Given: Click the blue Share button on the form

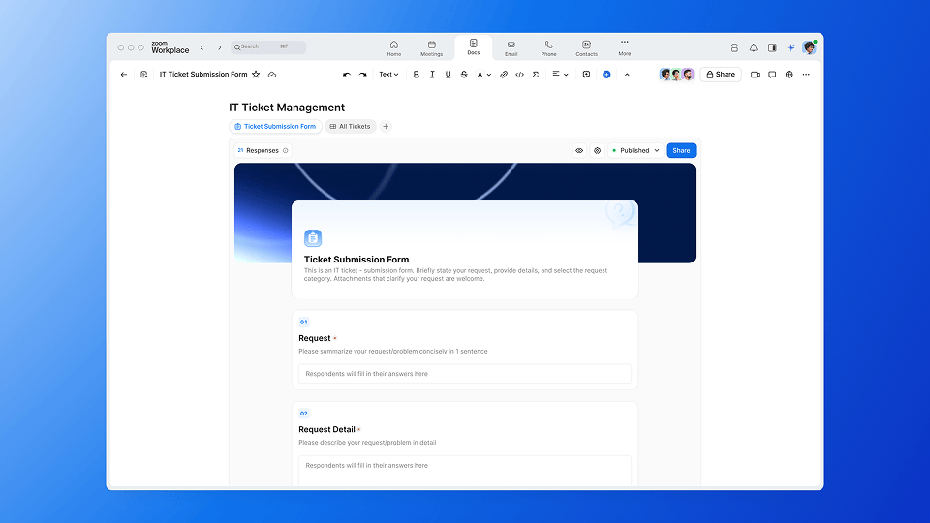Looking at the screenshot, I should pyautogui.click(x=681, y=151).
